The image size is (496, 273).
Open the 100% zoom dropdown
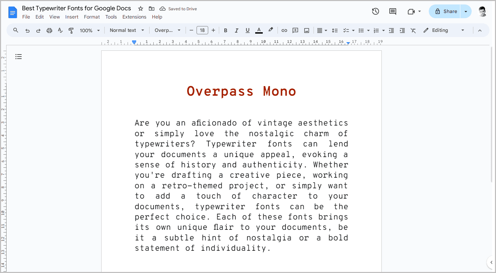coord(90,31)
